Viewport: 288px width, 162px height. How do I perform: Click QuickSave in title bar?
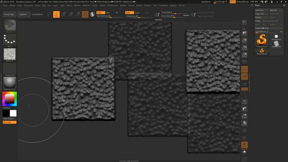pyautogui.click(x=206, y=2)
